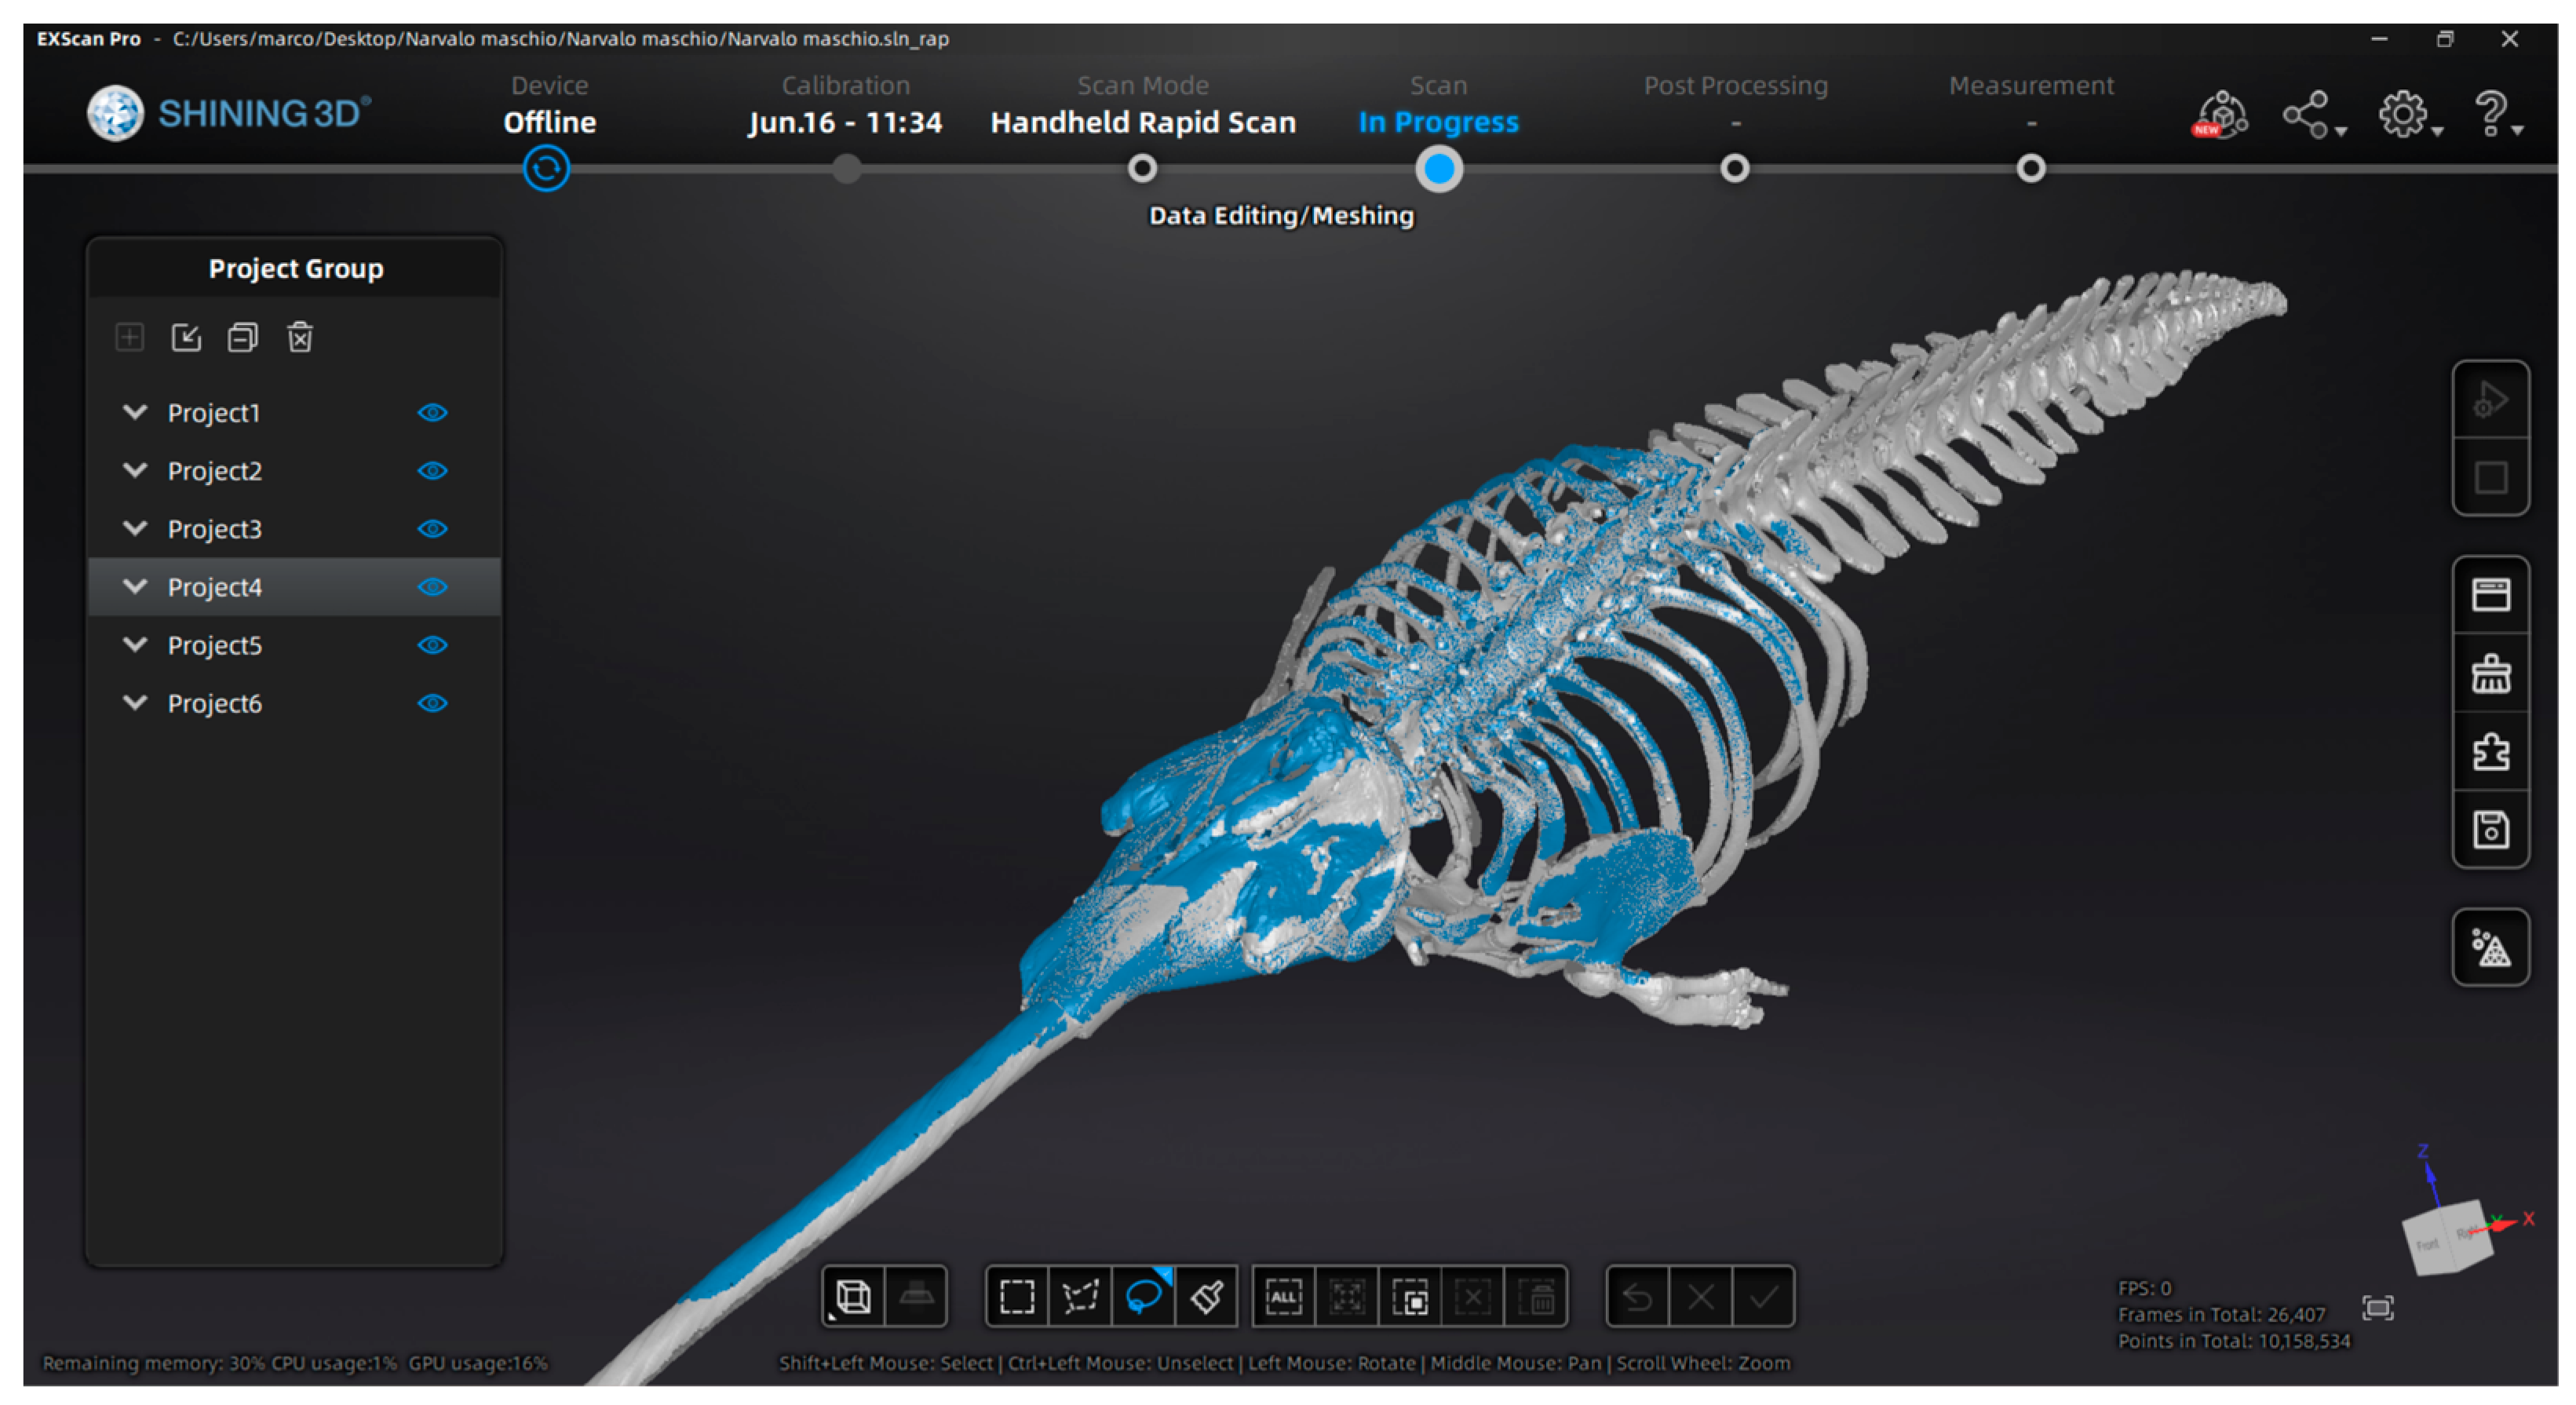Hide Project1 using its eye icon

click(432, 413)
